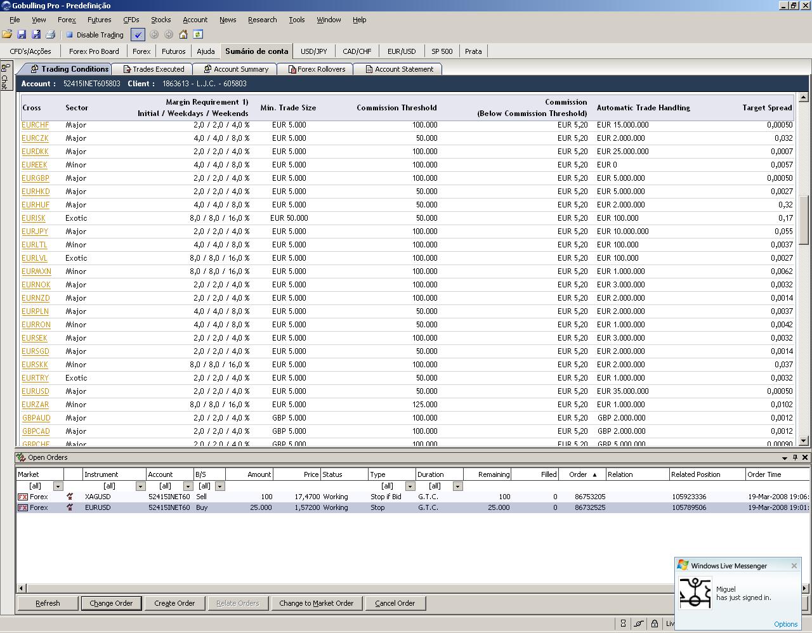The width and height of the screenshot is (812, 633).
Task: Open the Duration filter dropdown
Action: tap(457, 486)
